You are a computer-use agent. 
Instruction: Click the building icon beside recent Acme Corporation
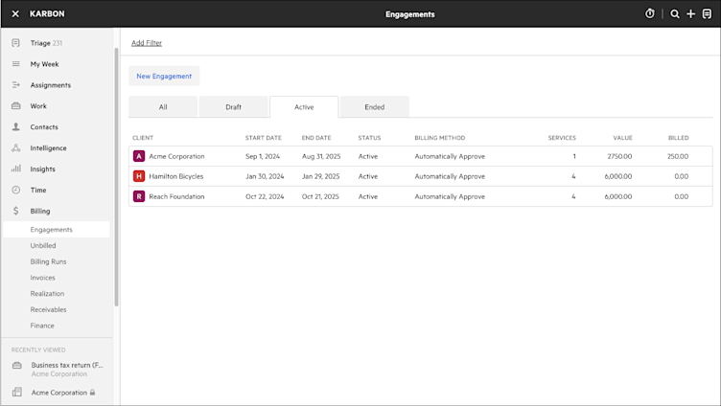[17, 392]
